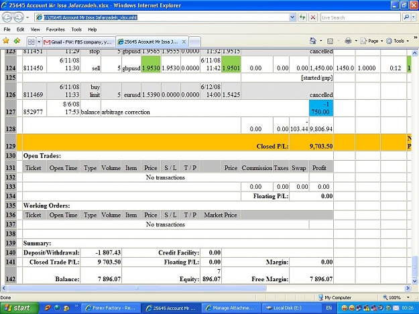The height and width of the screenshot is (314, 419).
Task: Click horizontal scrollbar left arrow
Action: pyautogui.click(x=4, y=288)
